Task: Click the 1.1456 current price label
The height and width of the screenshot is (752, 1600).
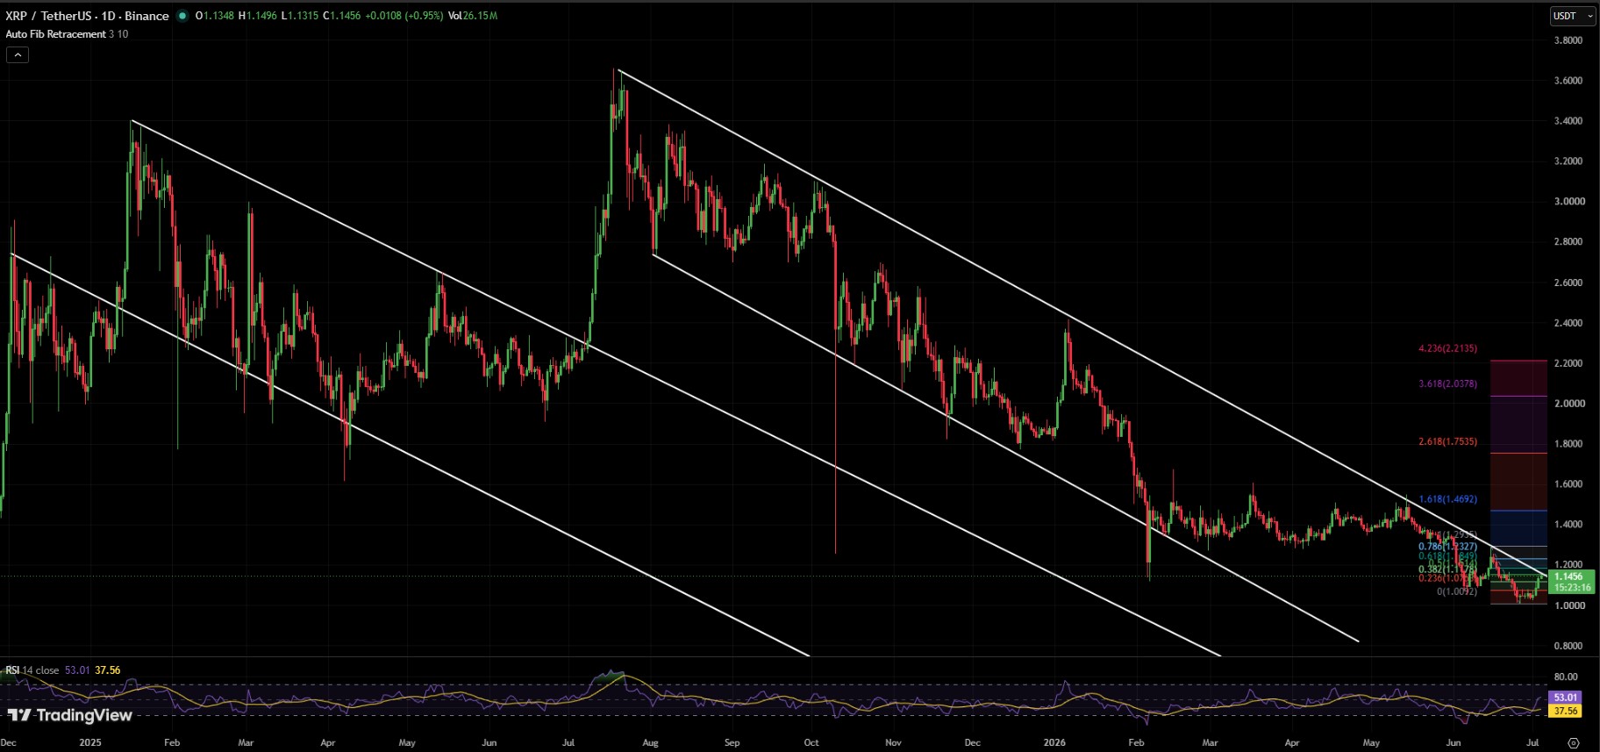Action: coord(1570,577)
